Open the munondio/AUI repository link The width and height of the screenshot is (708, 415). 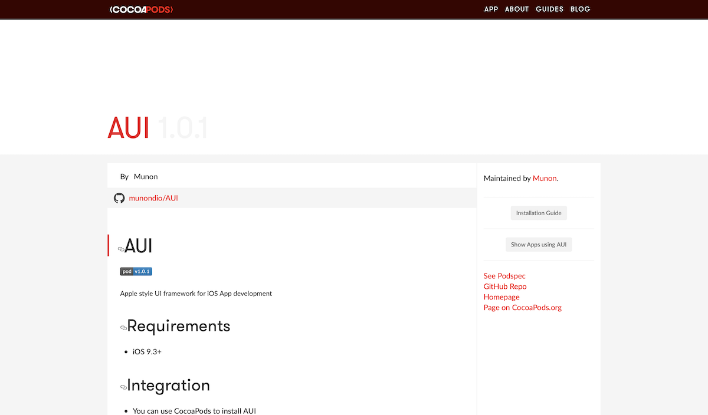153,198
